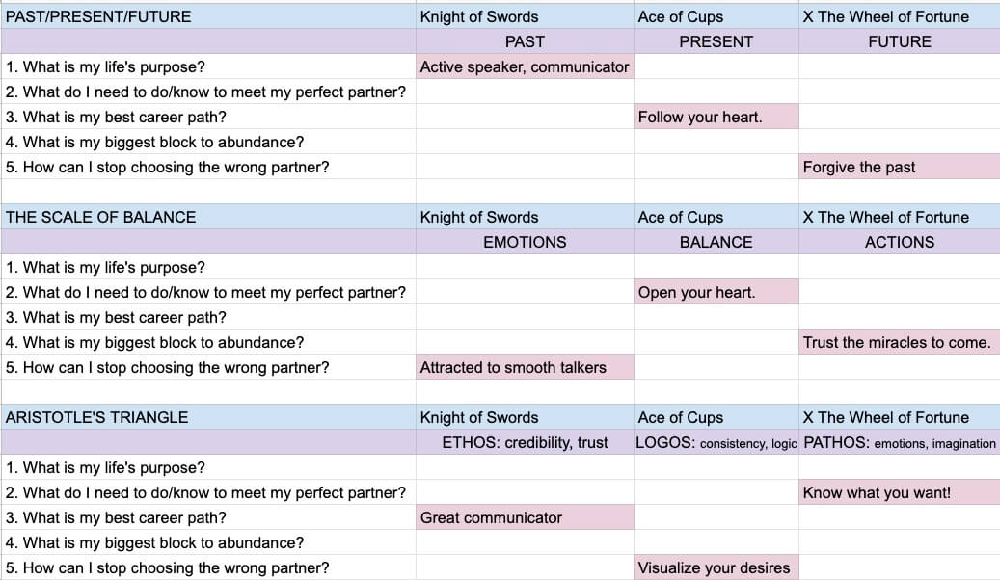
Task: Click the Follow your heart. cell
Action: click(x=716, y=117)
